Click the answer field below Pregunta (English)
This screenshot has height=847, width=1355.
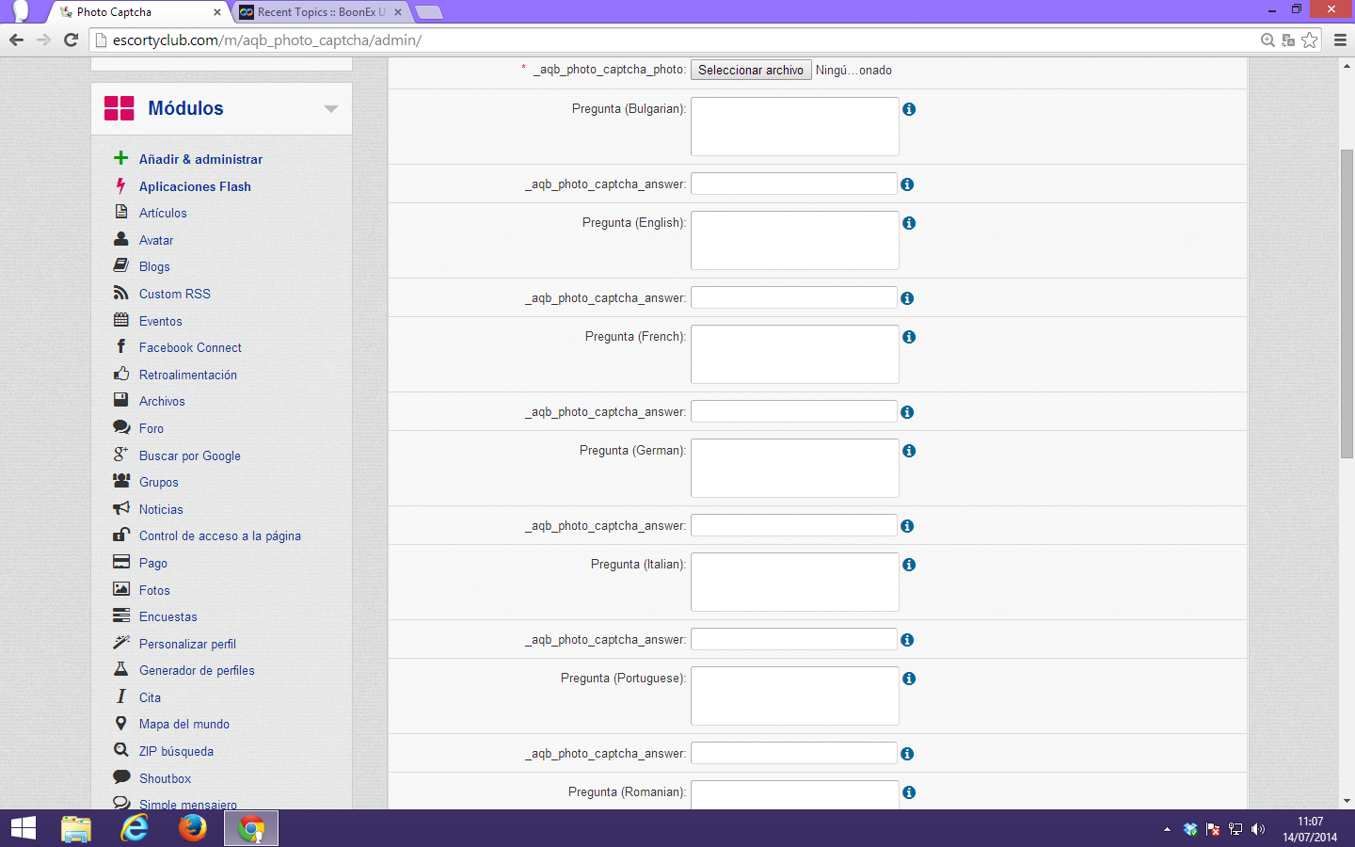(794, 297)
